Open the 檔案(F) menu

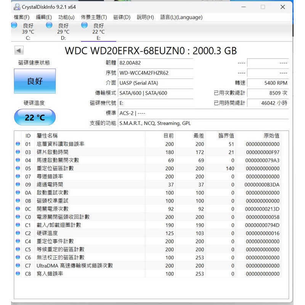(x=21, y=17)
